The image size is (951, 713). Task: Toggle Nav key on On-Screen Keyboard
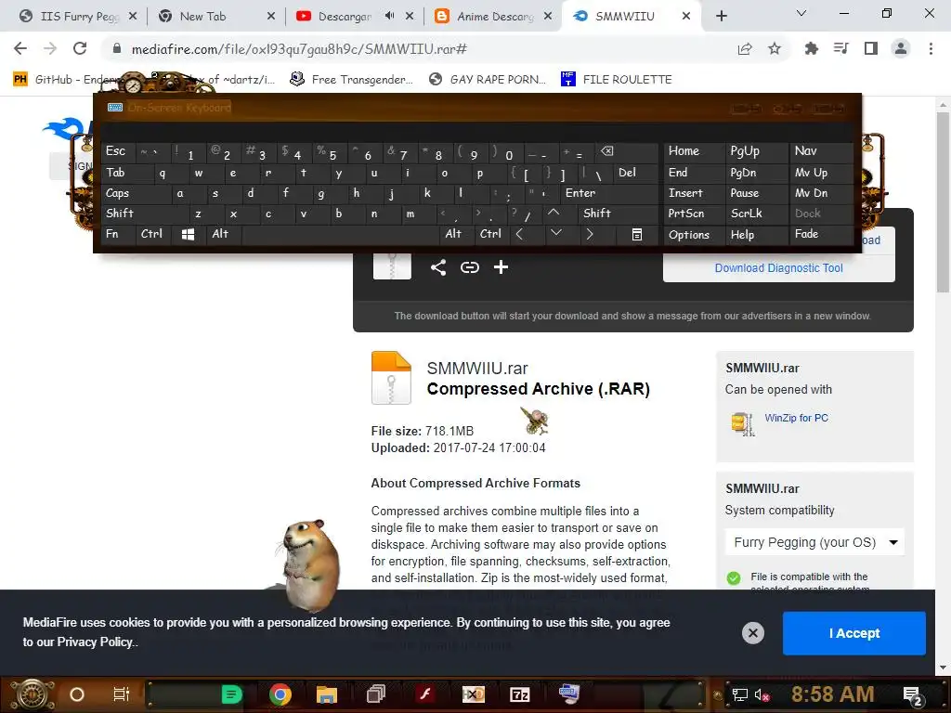click(821, 151)
